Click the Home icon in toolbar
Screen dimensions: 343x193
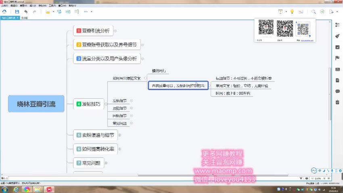click(x=4, y=12)
